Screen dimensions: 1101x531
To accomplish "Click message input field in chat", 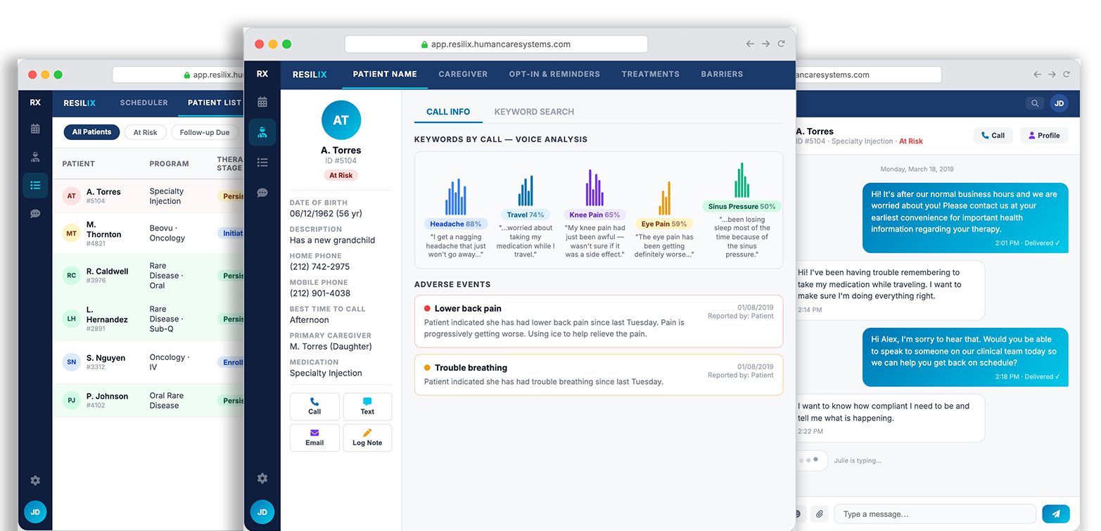I will pos(935,514).
